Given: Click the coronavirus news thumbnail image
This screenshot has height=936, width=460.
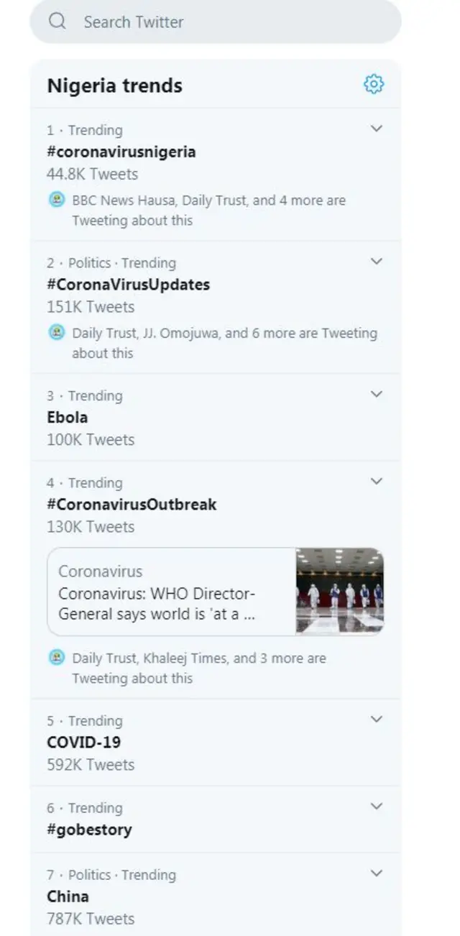Looking at the screenshot, I should pos(339,592).
